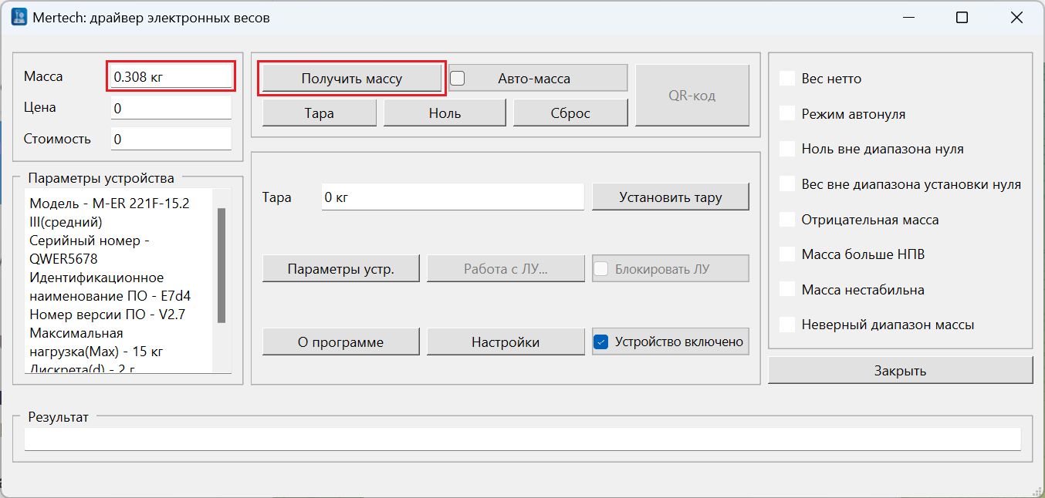Click the 'Стоимость' cost field
1045x498 pixels.
point(171,140)
